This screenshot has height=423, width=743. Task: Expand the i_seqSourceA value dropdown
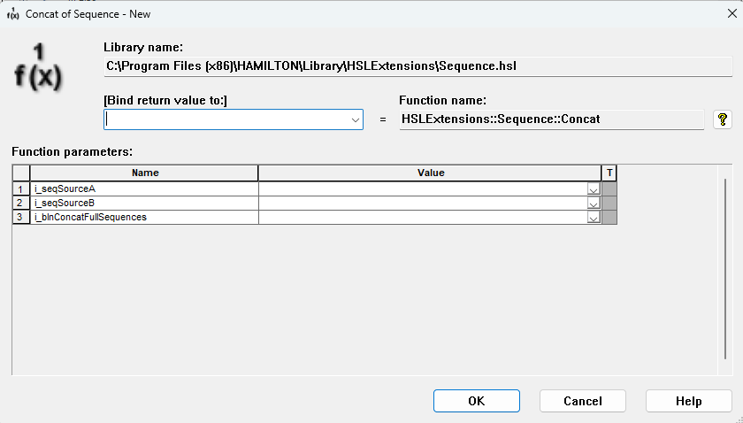(x=594, y=189)
